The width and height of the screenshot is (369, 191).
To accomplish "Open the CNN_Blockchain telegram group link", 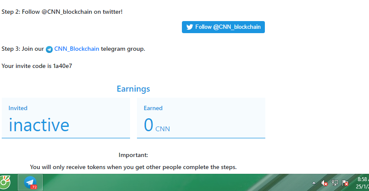I will click(x=76, y=49).
